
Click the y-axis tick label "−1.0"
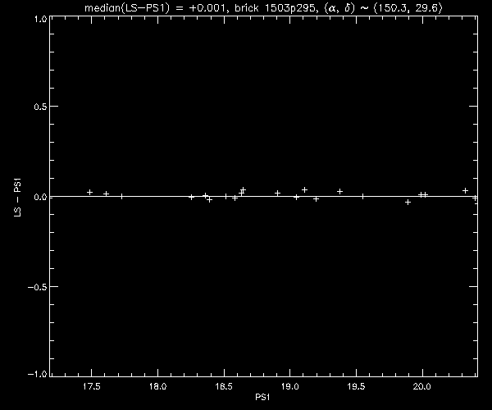click(37, 374)
